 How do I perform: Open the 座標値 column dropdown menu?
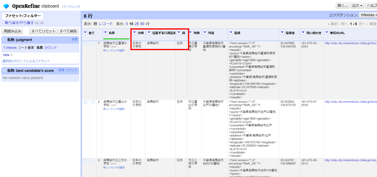coord(282,33)
